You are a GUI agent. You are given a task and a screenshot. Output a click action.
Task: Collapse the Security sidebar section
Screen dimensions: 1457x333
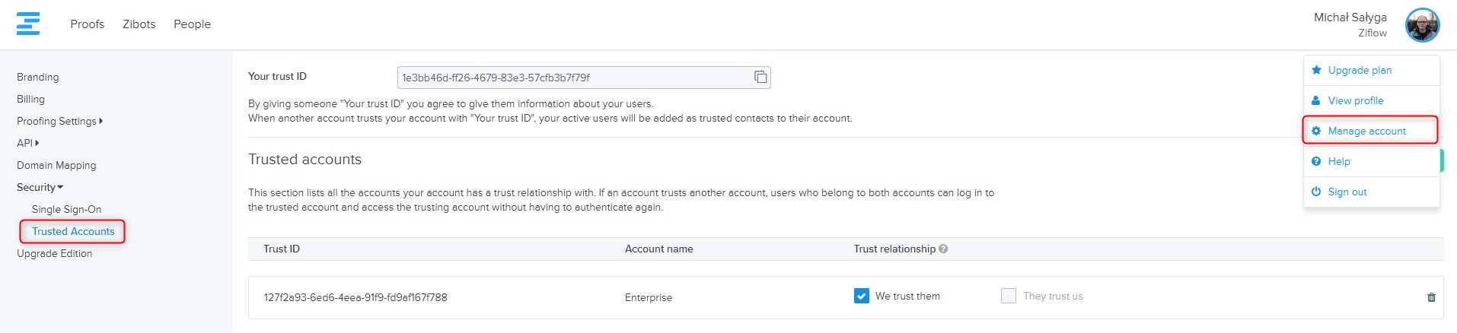point(40,187)
